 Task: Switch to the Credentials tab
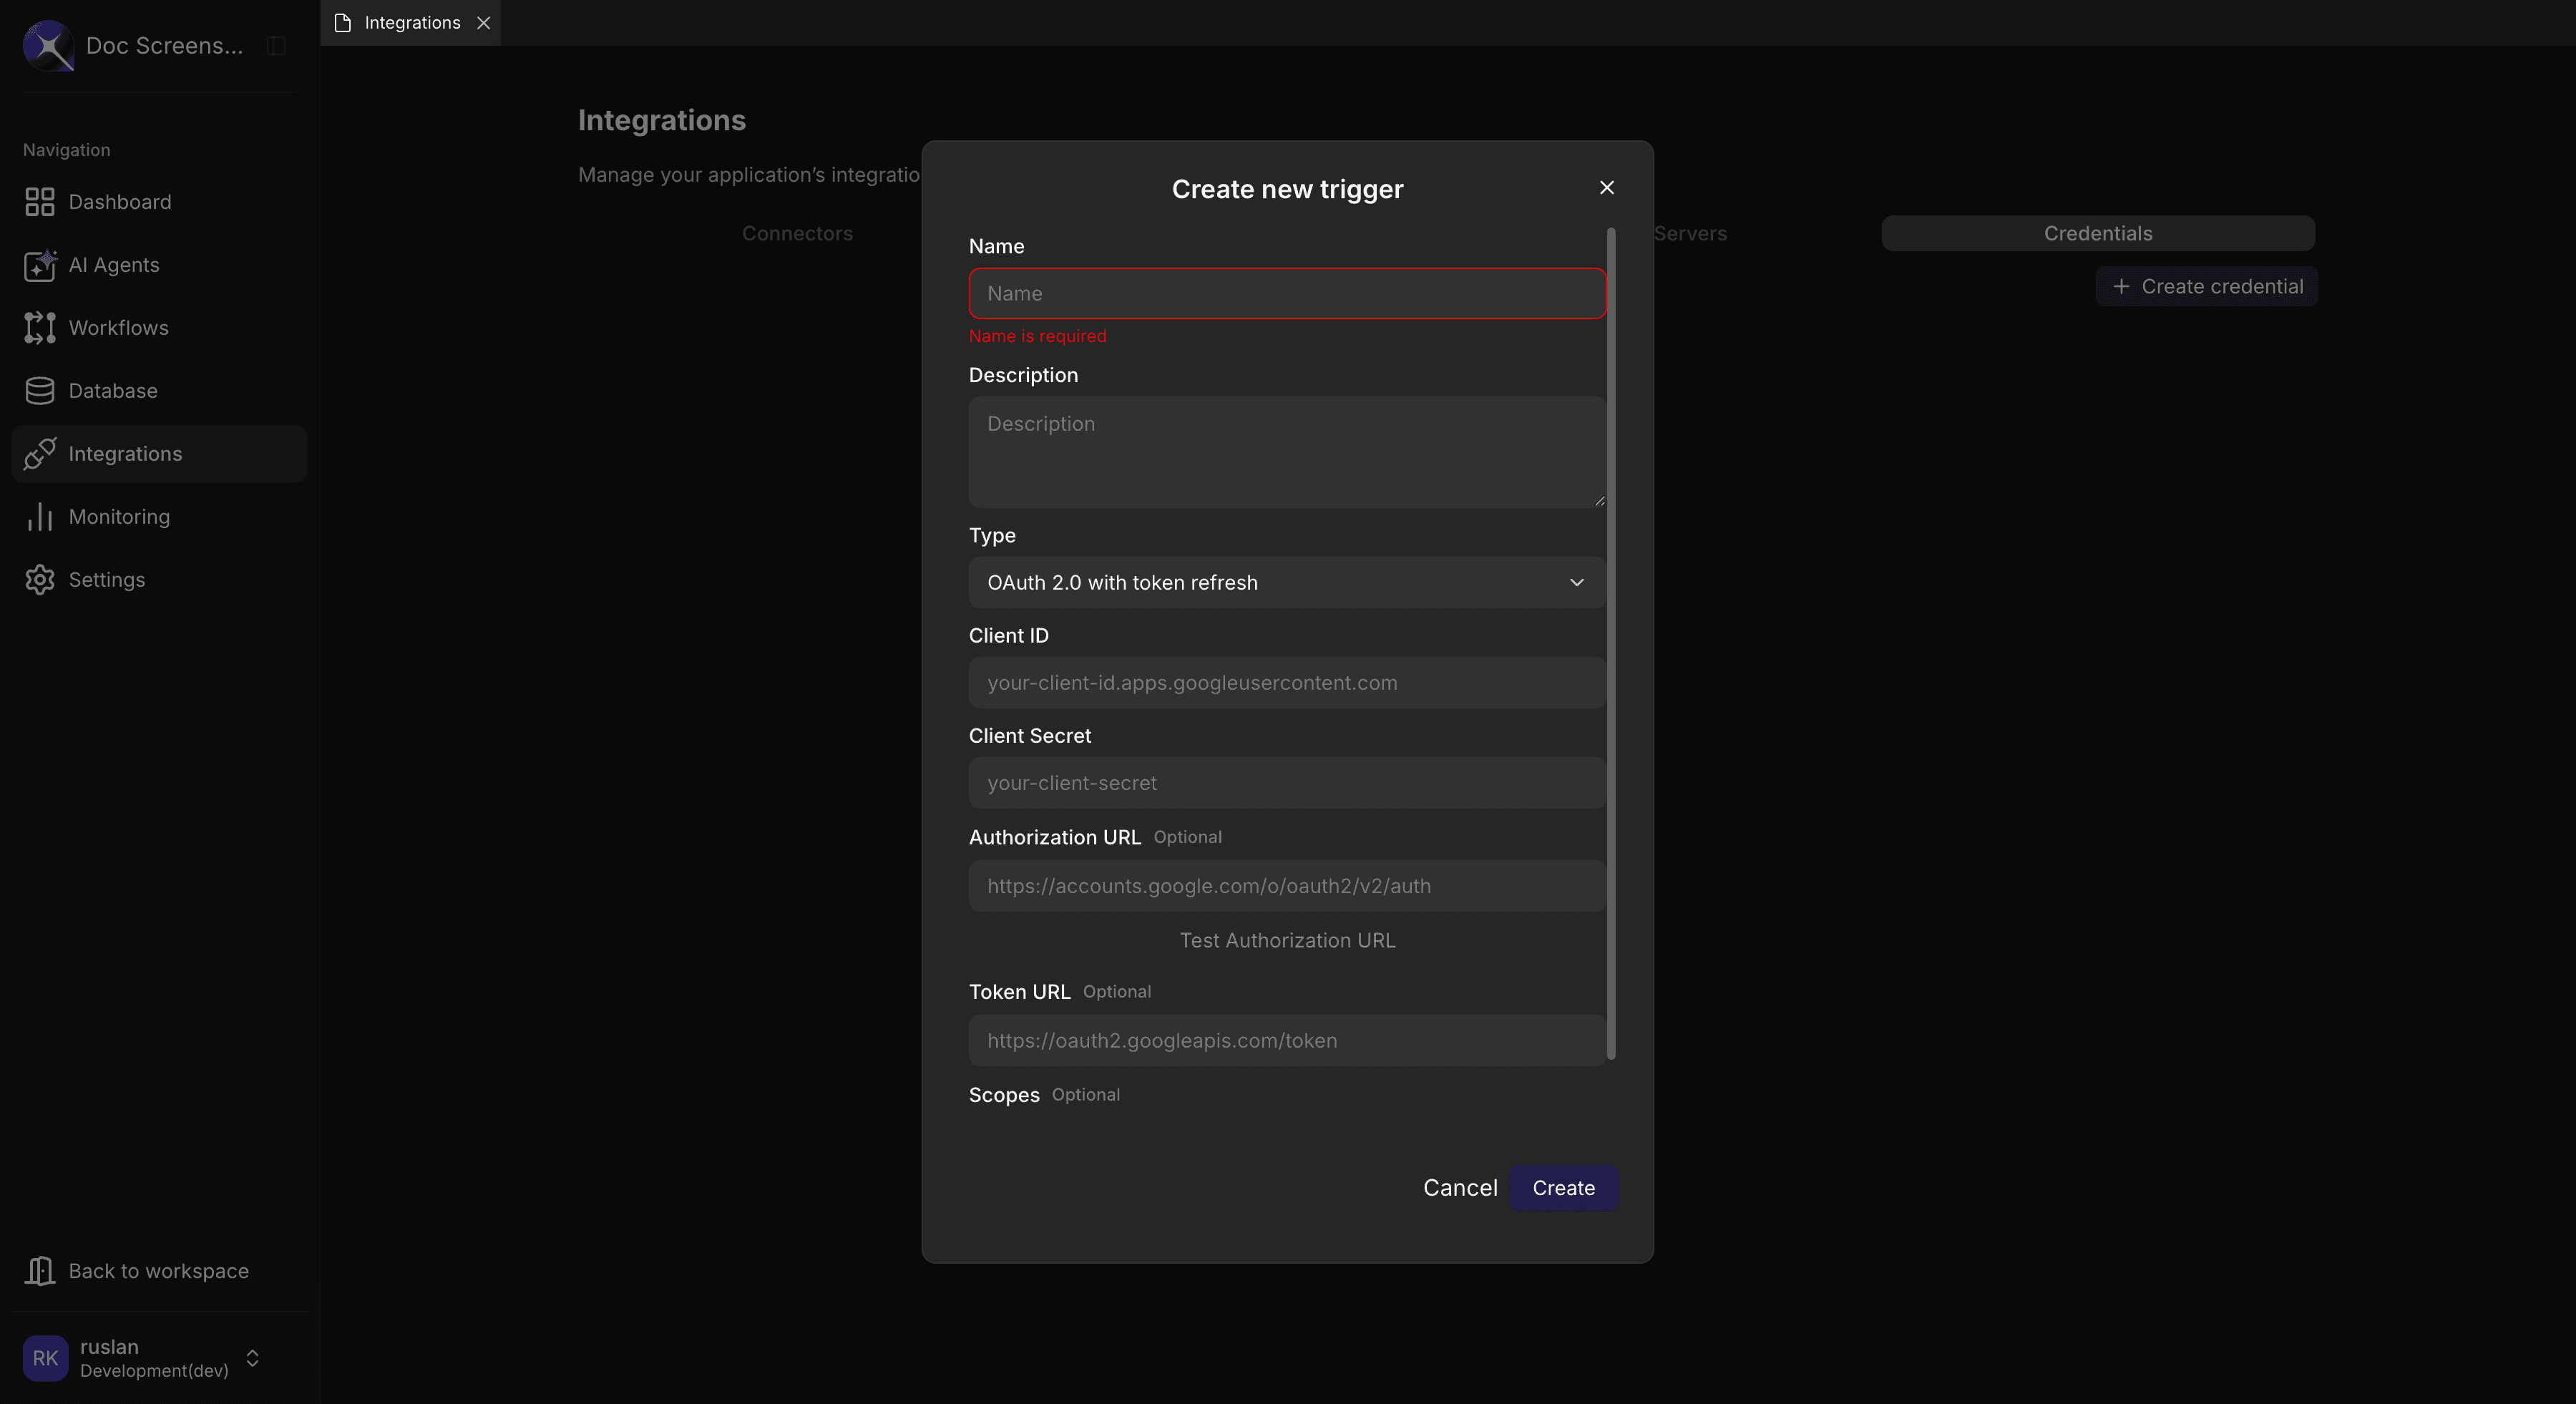2097,233
